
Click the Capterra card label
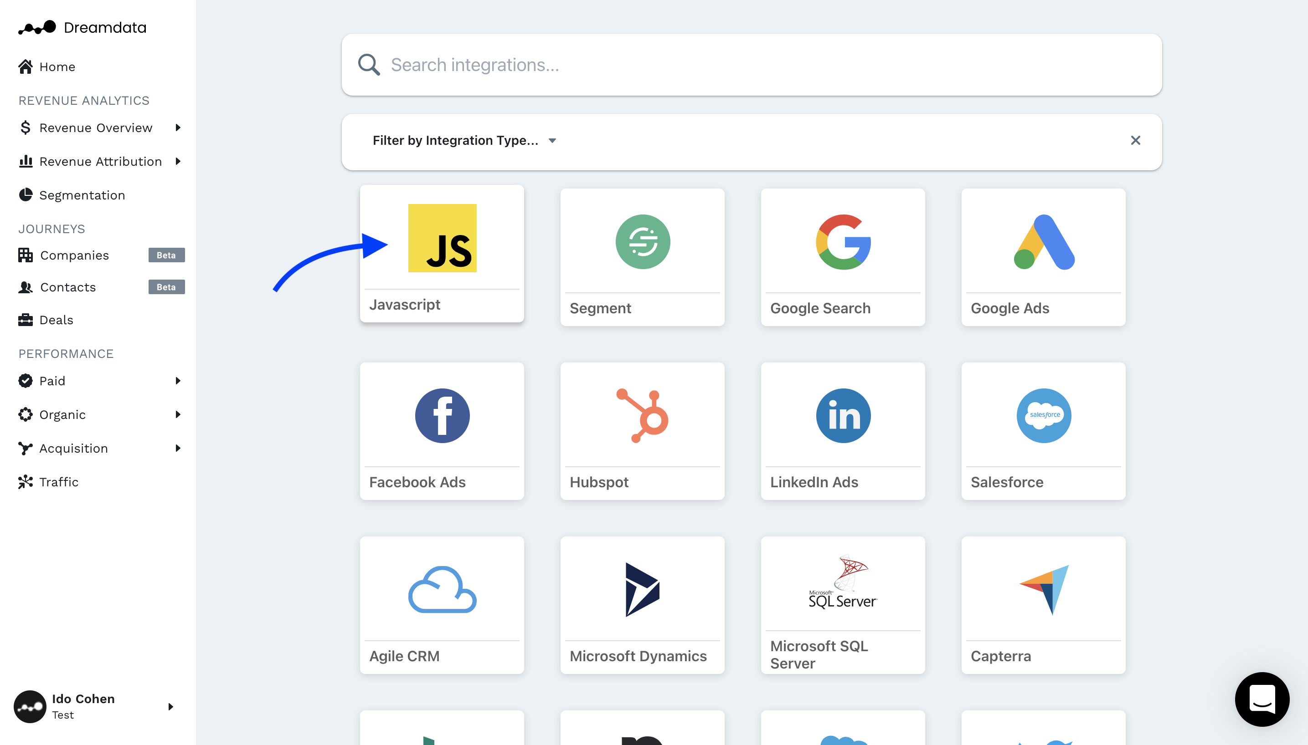coord(1000,656)
